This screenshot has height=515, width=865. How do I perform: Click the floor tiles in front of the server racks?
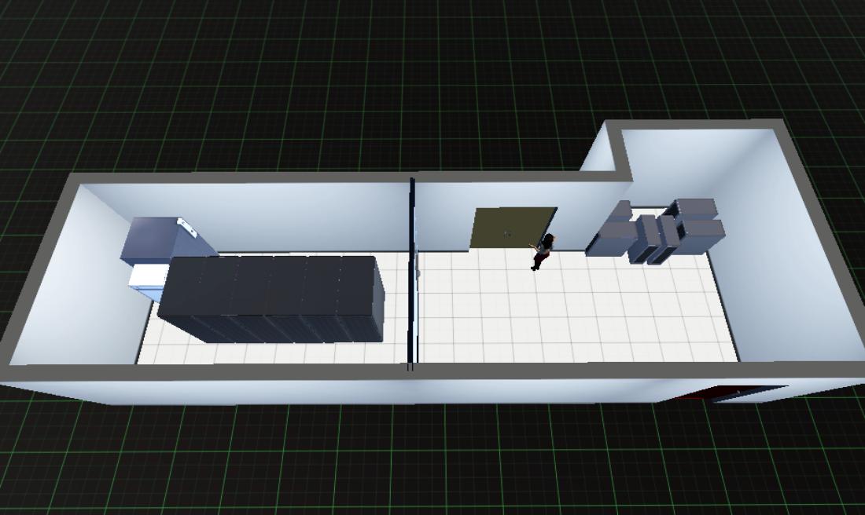(x=267, y=352)
